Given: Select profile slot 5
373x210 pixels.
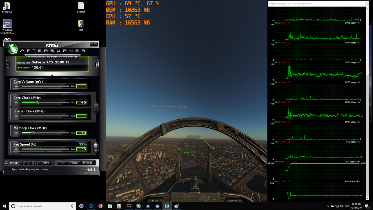Looking at the screenshot, I should point(40,163).
